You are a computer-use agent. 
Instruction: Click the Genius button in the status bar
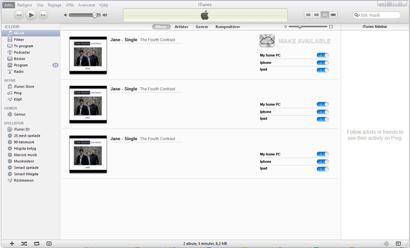pyautogui.click(x=386, y=244)
